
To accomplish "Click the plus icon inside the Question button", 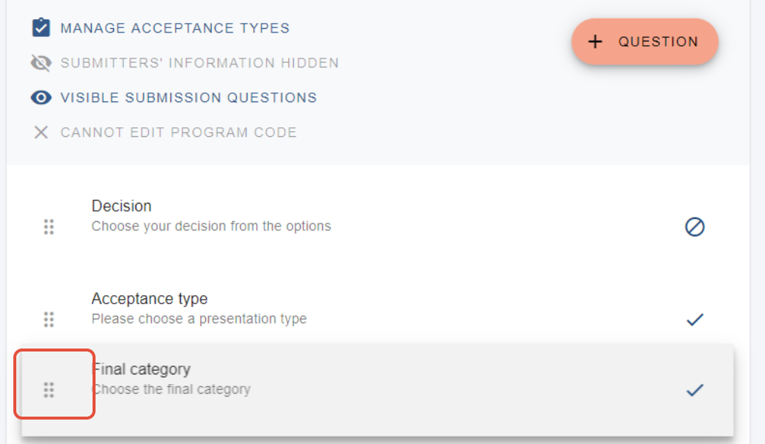I will (595, 41).
